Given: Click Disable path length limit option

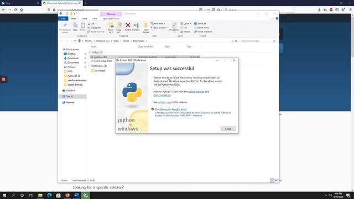Looking at the screenshot, I should point(171,109).
